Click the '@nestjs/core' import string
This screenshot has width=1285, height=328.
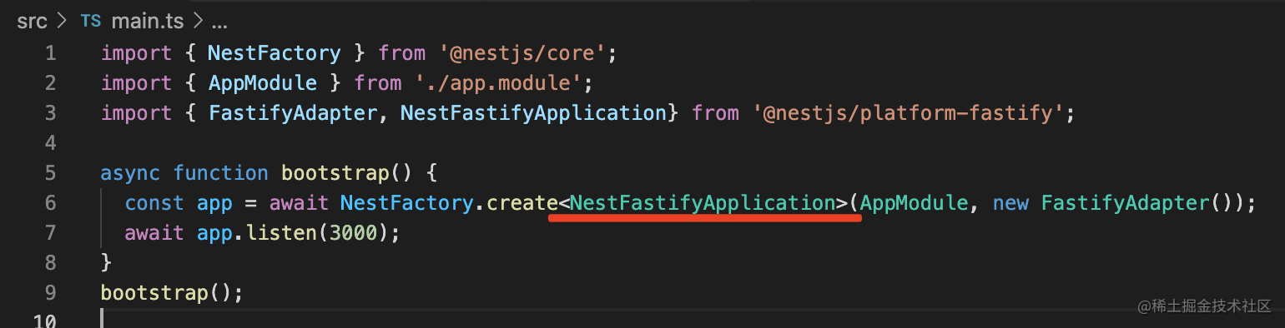click(x=523, y=53)
